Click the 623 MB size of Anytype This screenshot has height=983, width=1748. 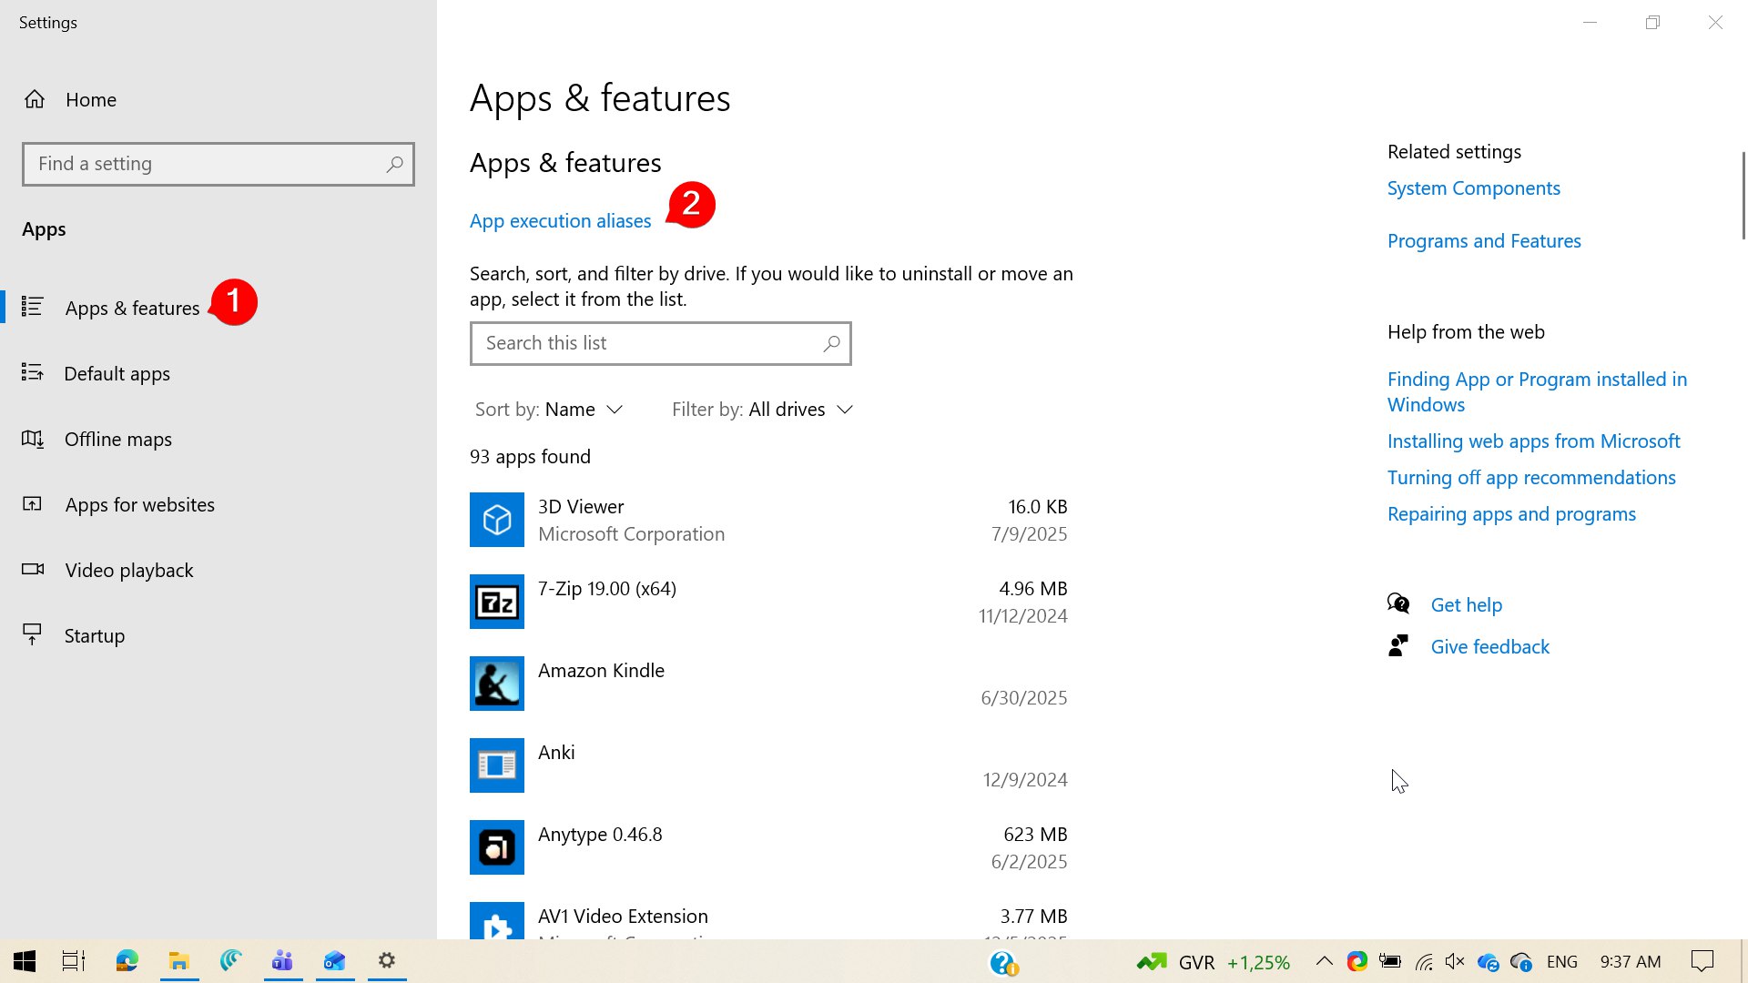pyautogui.click(x=1035, y=835)
